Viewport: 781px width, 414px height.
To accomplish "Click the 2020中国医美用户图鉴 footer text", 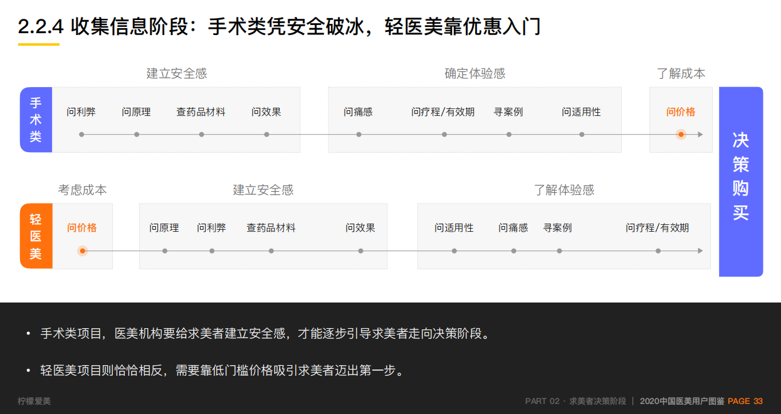I will [x=681, y=401].
